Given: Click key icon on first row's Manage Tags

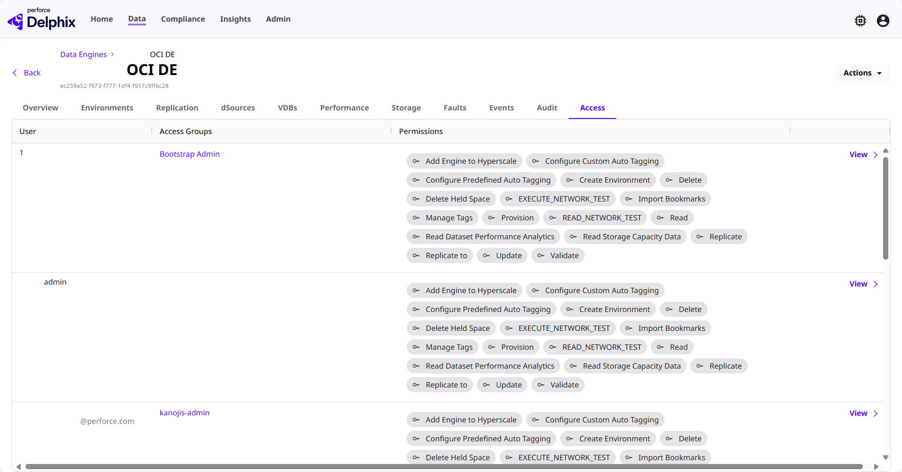Looking at the screenshot, I should click(x=416, y=218).
